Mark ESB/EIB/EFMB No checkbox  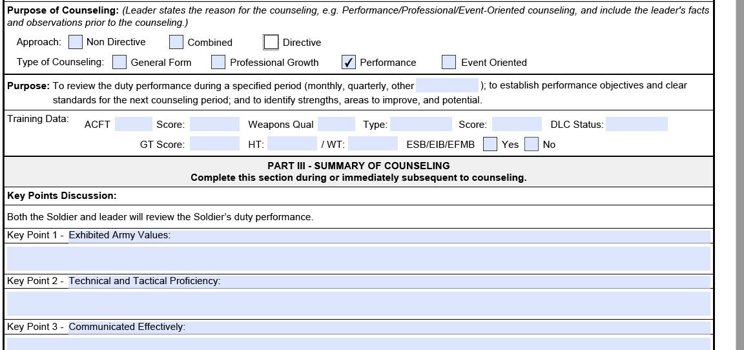tap(532, 144)
